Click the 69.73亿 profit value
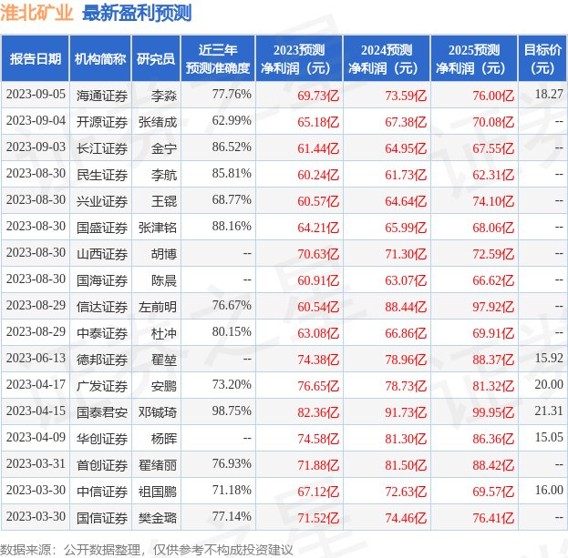The width and height of the screenshot is (568, 558). (x=318, y=96)
